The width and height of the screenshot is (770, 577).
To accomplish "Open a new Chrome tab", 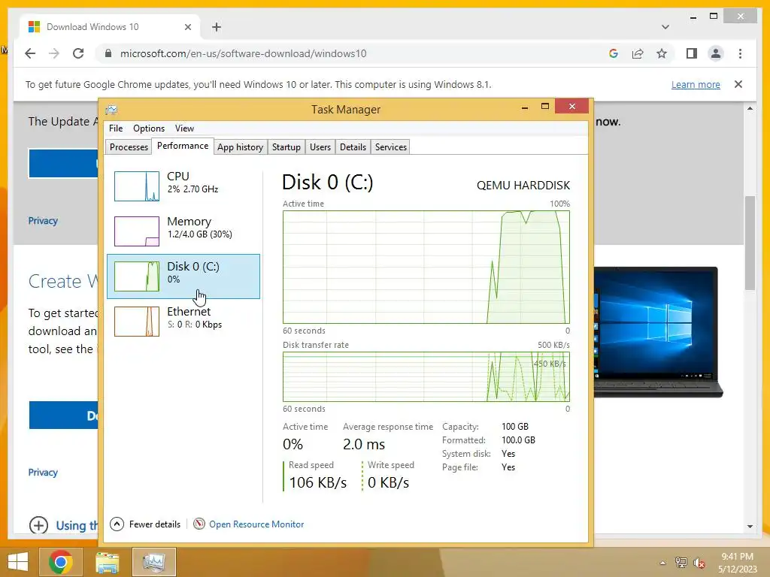I will pos(217,27).
